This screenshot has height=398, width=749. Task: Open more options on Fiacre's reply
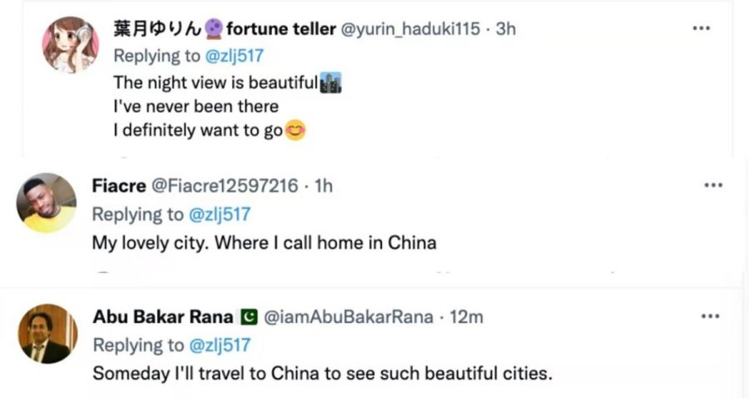[x=712, y=185]
